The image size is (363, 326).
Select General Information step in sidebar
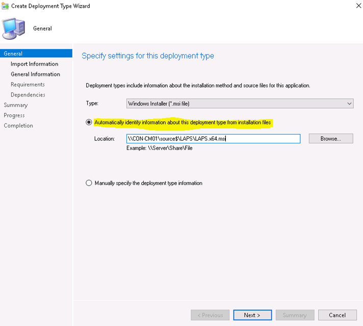pyautogui.click(x=35, y=74)
